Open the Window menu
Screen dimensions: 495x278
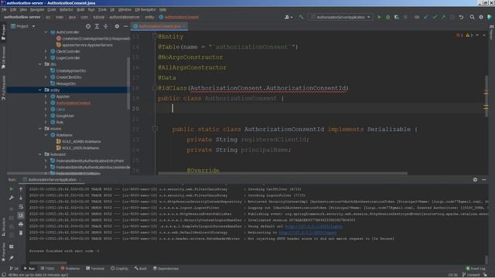click(x=125, y=10)
